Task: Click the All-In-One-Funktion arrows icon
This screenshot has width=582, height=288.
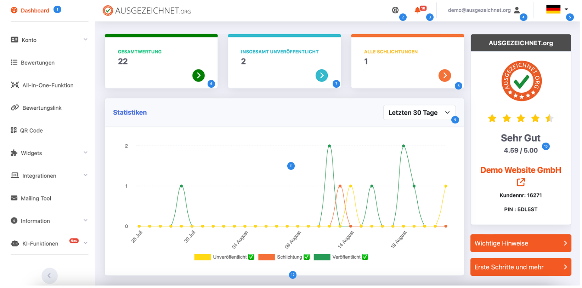Action: 15,85
